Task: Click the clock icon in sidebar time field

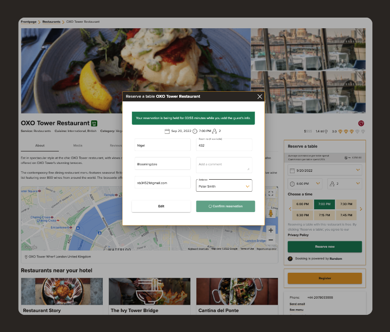Action: click(x=292, y=184)
